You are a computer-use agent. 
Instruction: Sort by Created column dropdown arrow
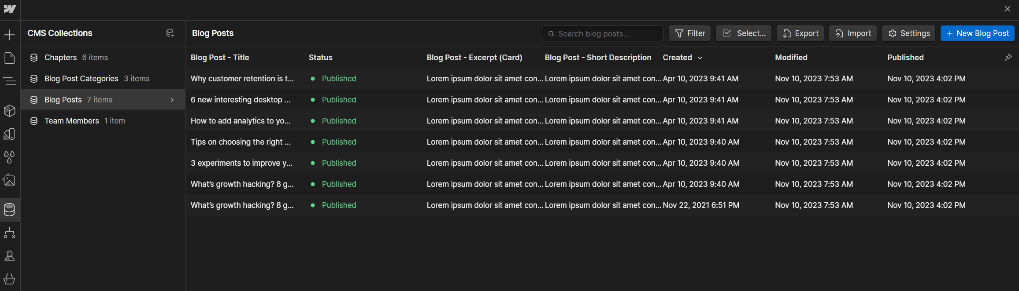700,58
